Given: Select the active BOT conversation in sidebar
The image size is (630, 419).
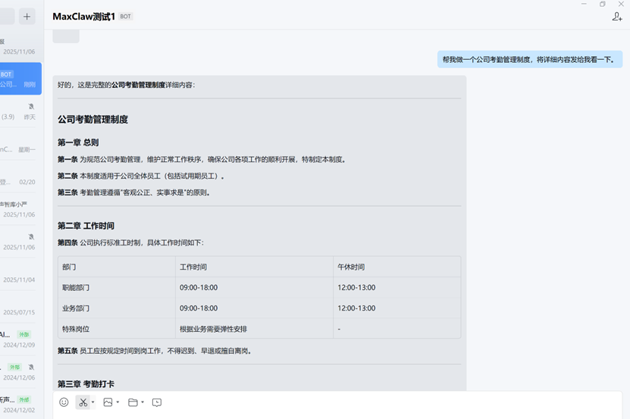Looking at the screenshot, I should [20, 80].
